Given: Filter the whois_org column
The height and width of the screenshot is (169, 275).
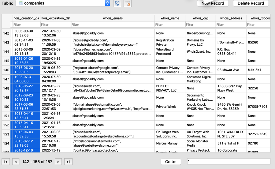Looking at the screenshot, I should click(x=200, y=24).
